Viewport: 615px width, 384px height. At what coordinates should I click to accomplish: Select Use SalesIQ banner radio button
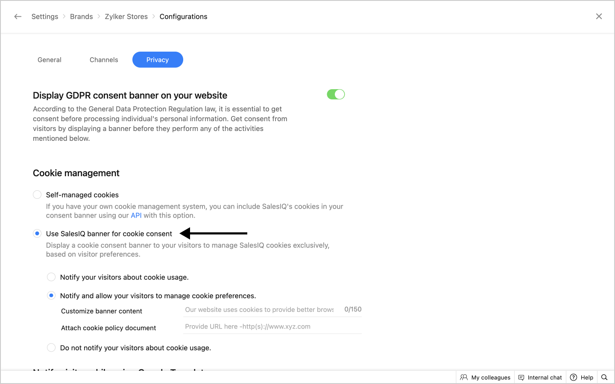(x=37, y=233)
